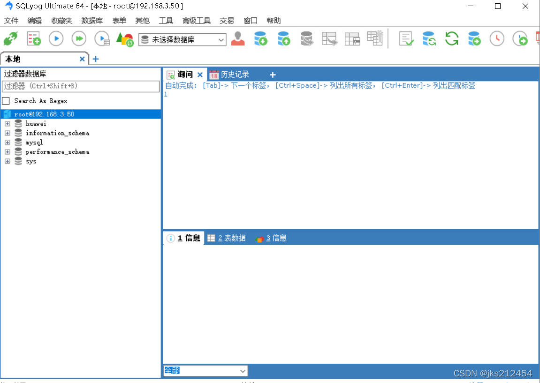Run all queries with double-arrow play icon
The image size is (540, 383).
tap(79, 38)
